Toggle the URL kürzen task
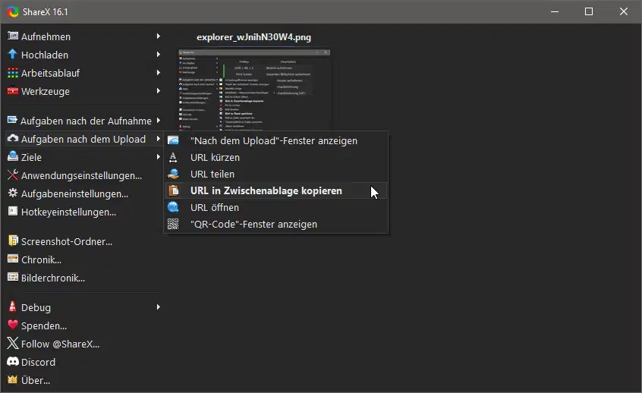This screenshot has height=393, width=642. (x=276, y=158)
